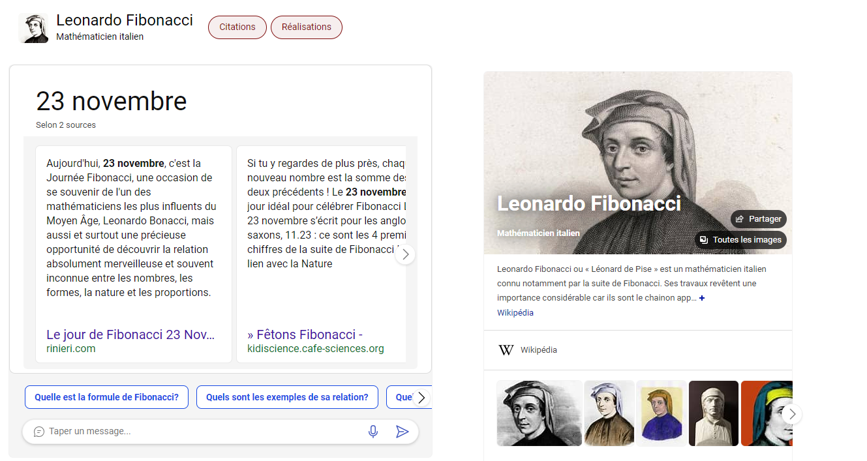The height and width of the screenshot is (461, 867).
Task: Ask "Quelle est la formule de Fibonacci?"
Action: pos(106,397)
